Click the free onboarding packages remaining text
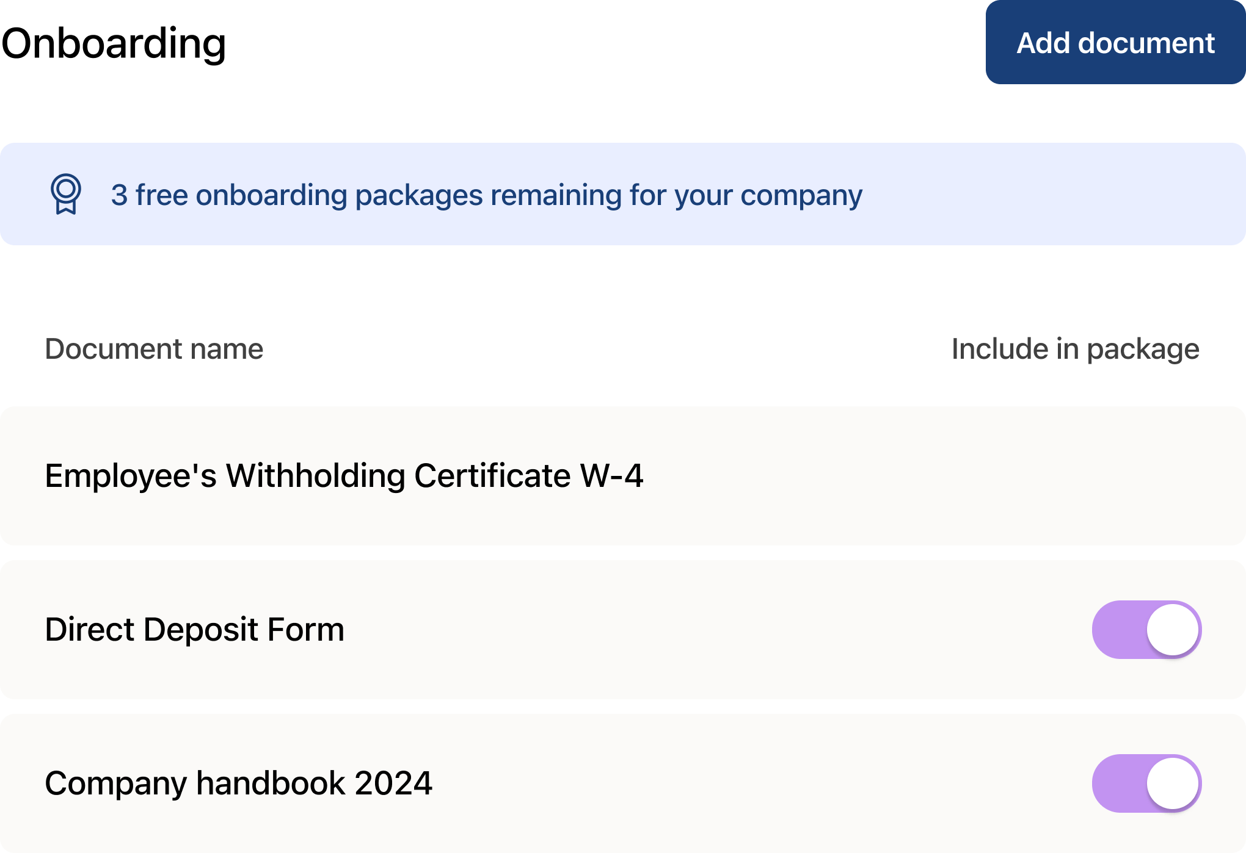 tap(486, 195)
